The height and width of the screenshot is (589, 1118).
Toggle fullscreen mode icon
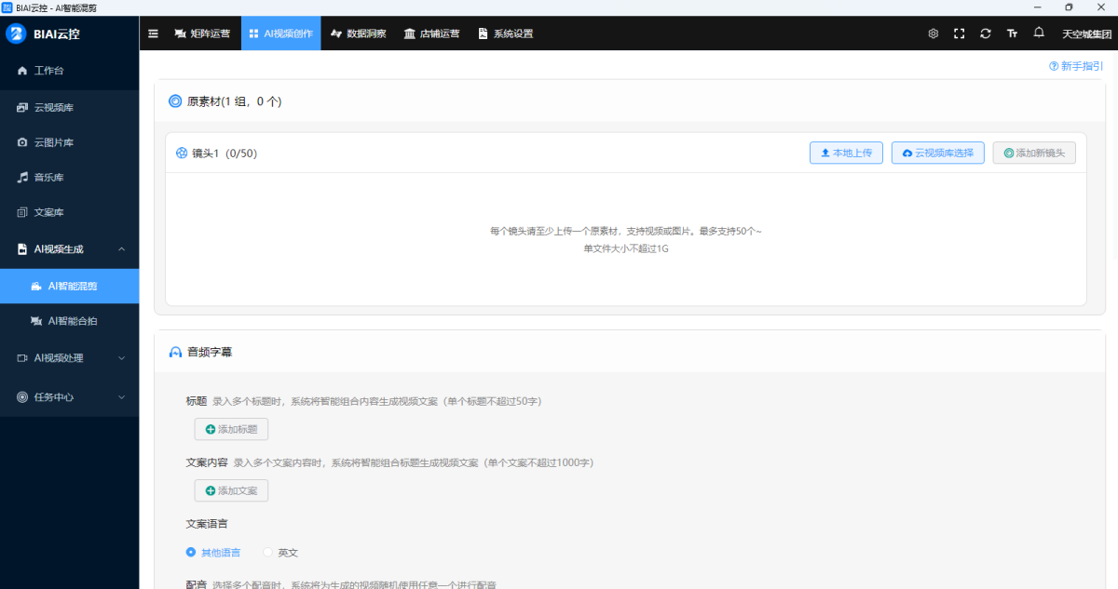[959, 33]
